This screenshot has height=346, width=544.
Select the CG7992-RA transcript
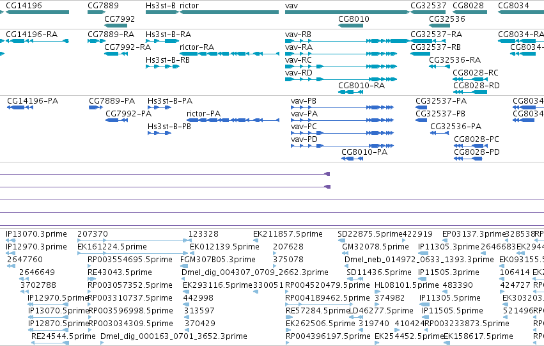point(116,54)
